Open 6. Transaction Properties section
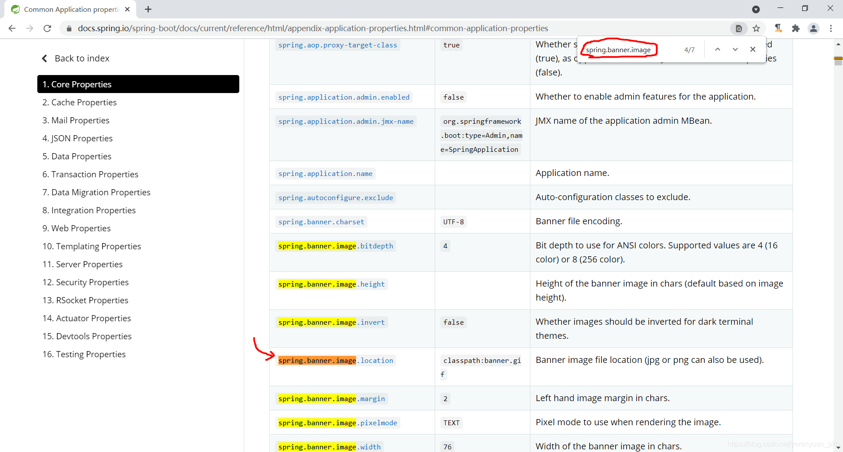 (x=90, y=174)
